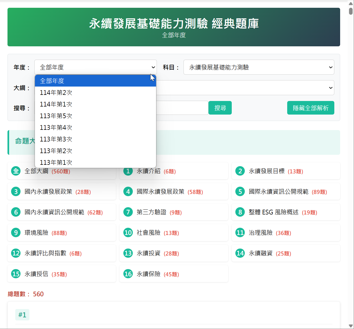Image resolution: width=354 pixels, height=329 pixels.
Task: Click number 11 circle icon 治理風險
Action: [x=240, y=233]
